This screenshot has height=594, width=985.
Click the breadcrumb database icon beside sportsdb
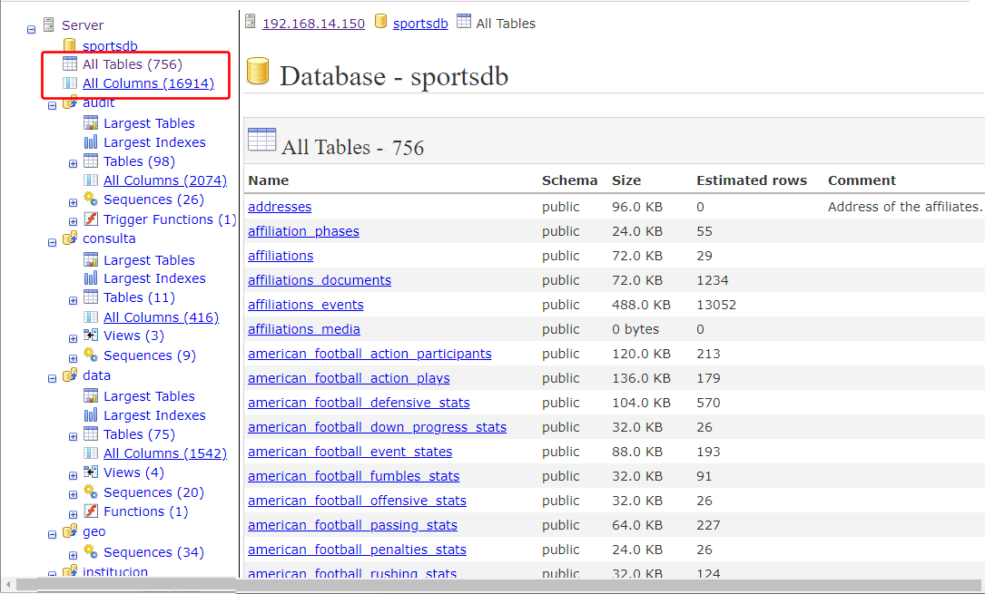coord(380,22)
